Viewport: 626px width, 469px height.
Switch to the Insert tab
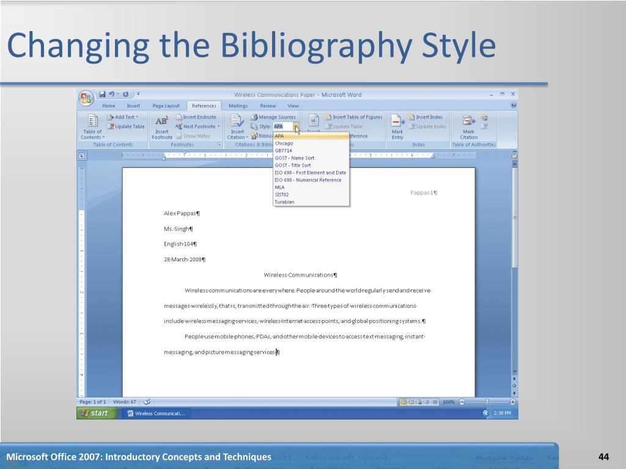point(133,106)
